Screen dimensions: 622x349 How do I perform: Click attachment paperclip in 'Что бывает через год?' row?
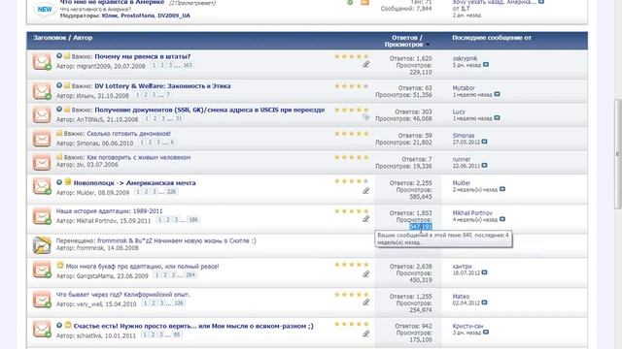(365, 302)
